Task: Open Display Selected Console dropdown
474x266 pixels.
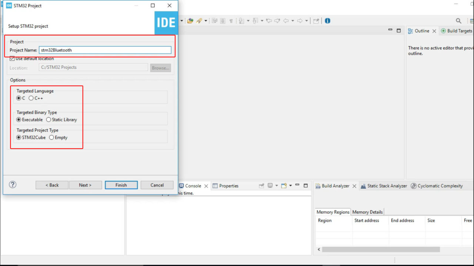Action: pos(277,186)
